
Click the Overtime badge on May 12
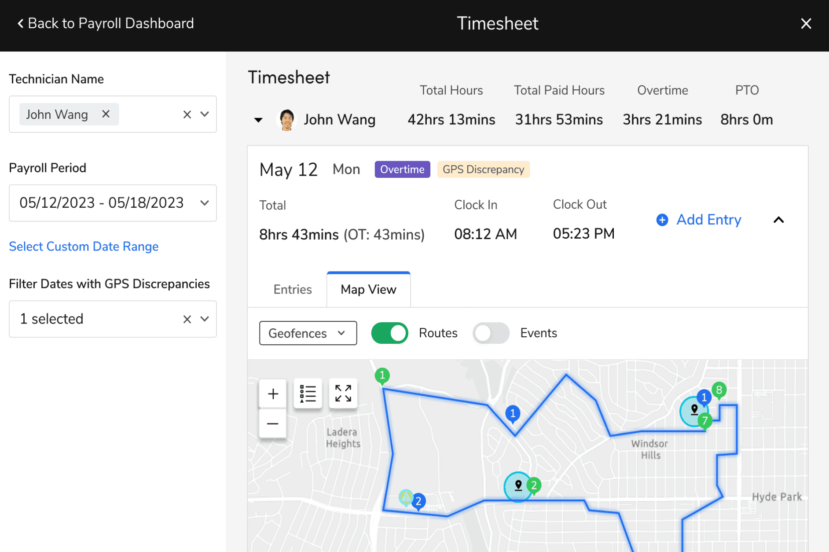pos(402,169)
